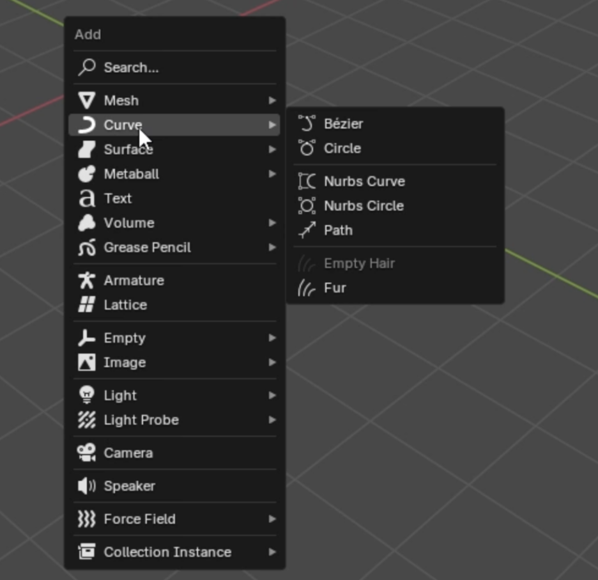Expand the Mesh submenu arrow
This screenshot has width=598, height=580.
tap(272, 100)
